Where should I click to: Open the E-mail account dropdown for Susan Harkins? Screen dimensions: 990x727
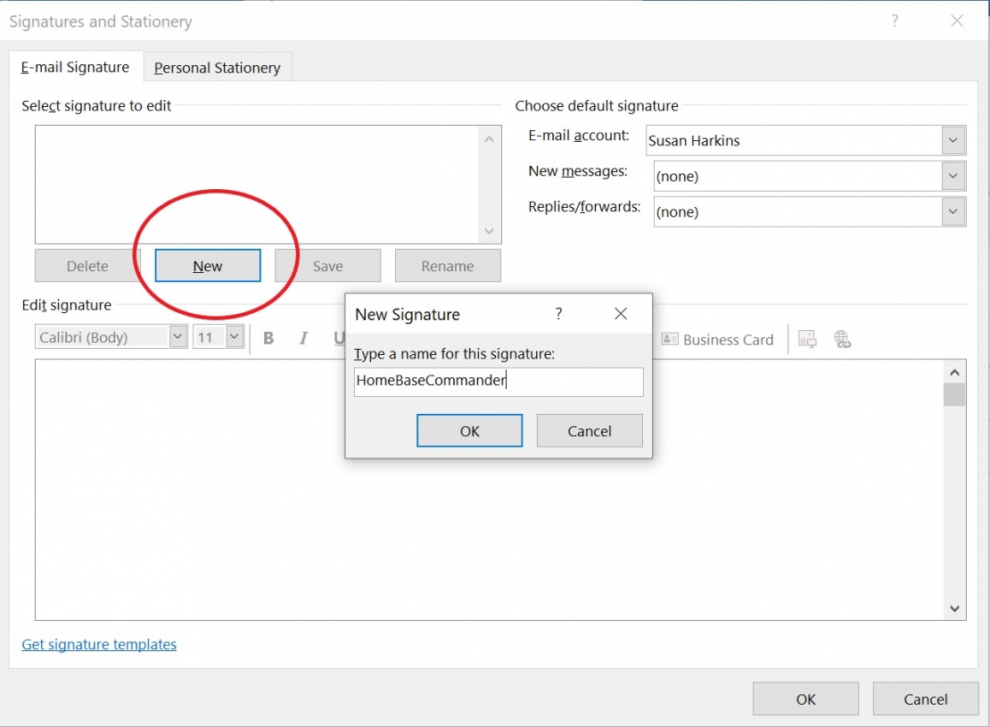[x=953, y=140]
